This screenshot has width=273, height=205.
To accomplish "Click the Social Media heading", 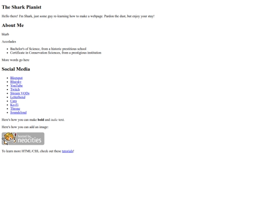I will click(16, 69).
